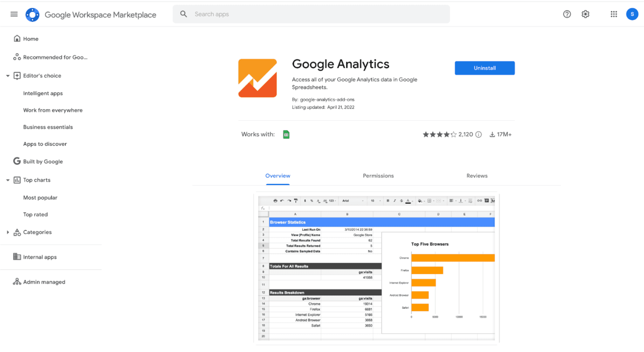Click the Internal apps building icon

tap(17, 257)
